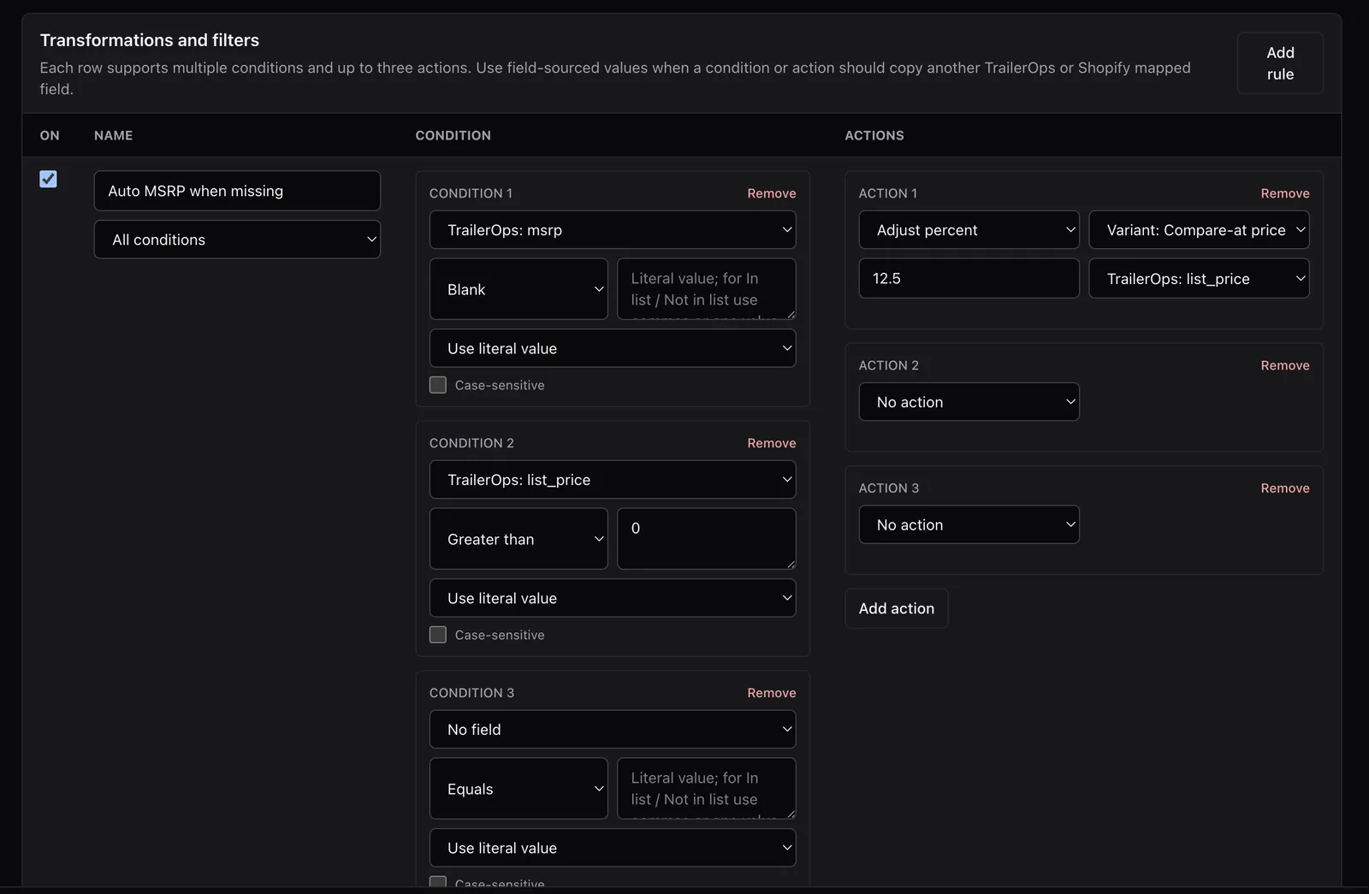Viewport: 1369px width, 894px height.
Task: Remove Condition 3
Action: pos(772,693)
